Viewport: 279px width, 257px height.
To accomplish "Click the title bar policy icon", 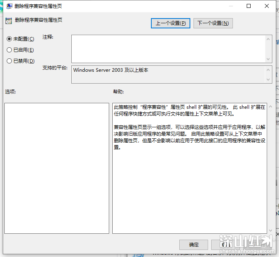I will tap(9, 6).
